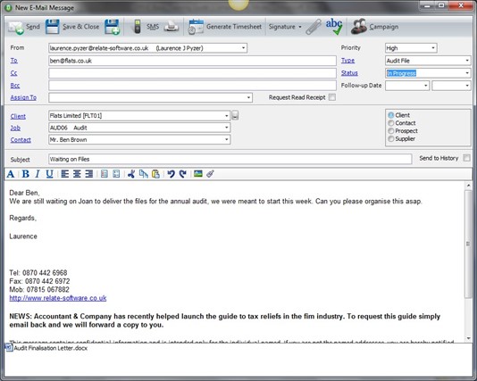Image resolution: width=477 pixels, height=381 pixels.
Task: Click into the empty Bcc field
Action: pos(192,86)
